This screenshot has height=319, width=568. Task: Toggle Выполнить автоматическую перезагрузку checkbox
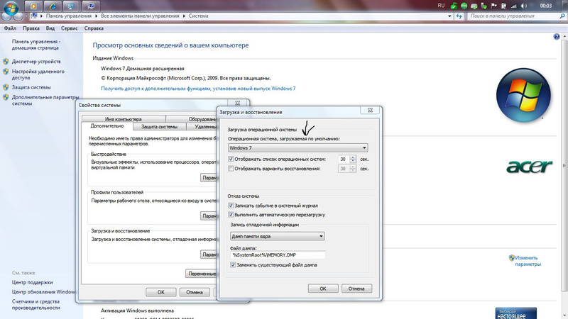coord(231,215)
